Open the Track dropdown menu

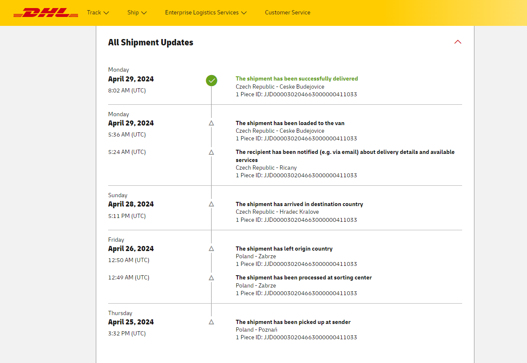[x=98, y=13]
